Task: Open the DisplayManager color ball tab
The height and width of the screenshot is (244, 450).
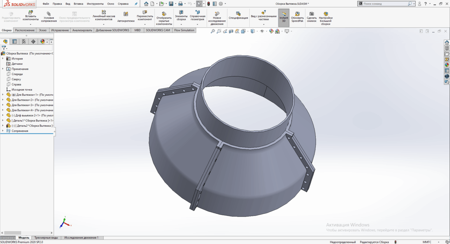Action: (43, 41)
